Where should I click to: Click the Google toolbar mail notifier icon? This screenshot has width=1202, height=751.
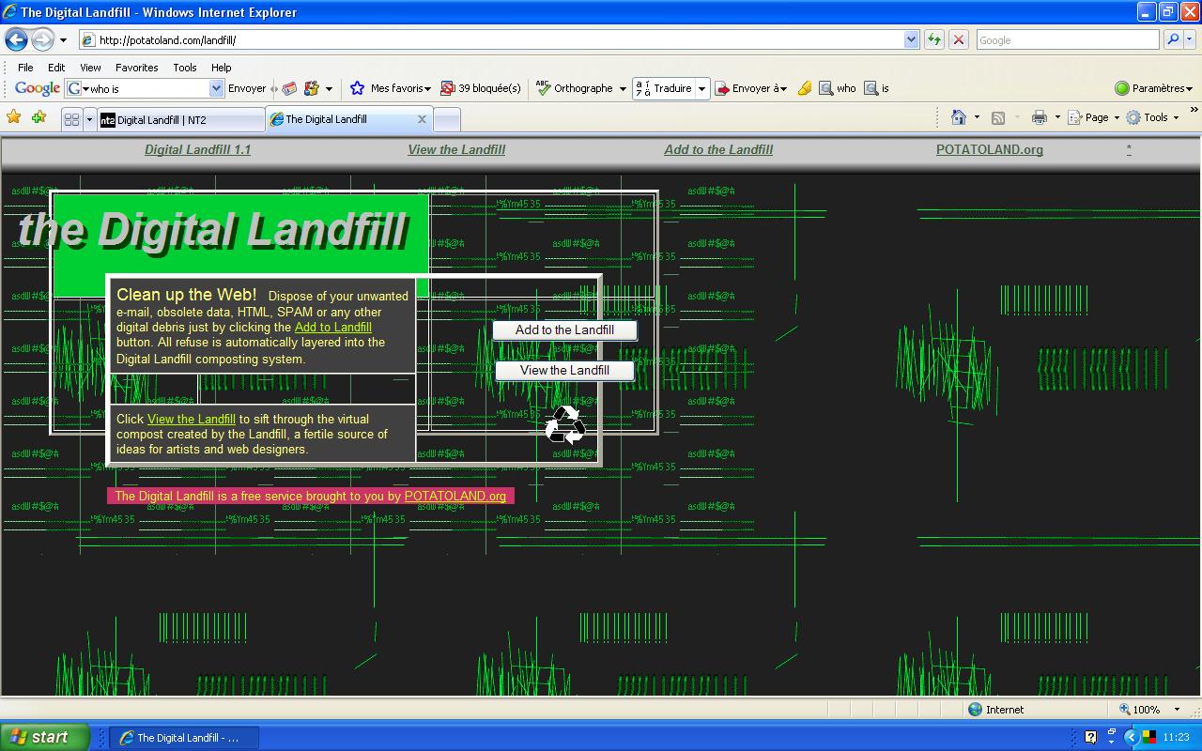click(289, 88)
